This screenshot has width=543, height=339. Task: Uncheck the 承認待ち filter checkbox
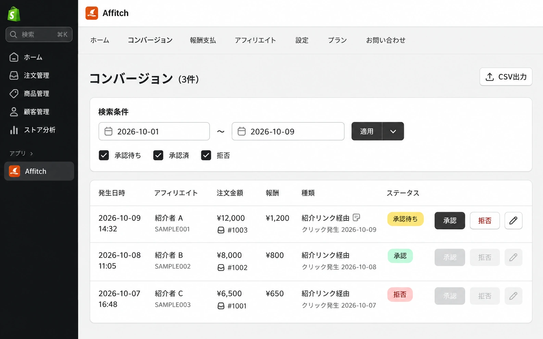click(x=104, y=155)
